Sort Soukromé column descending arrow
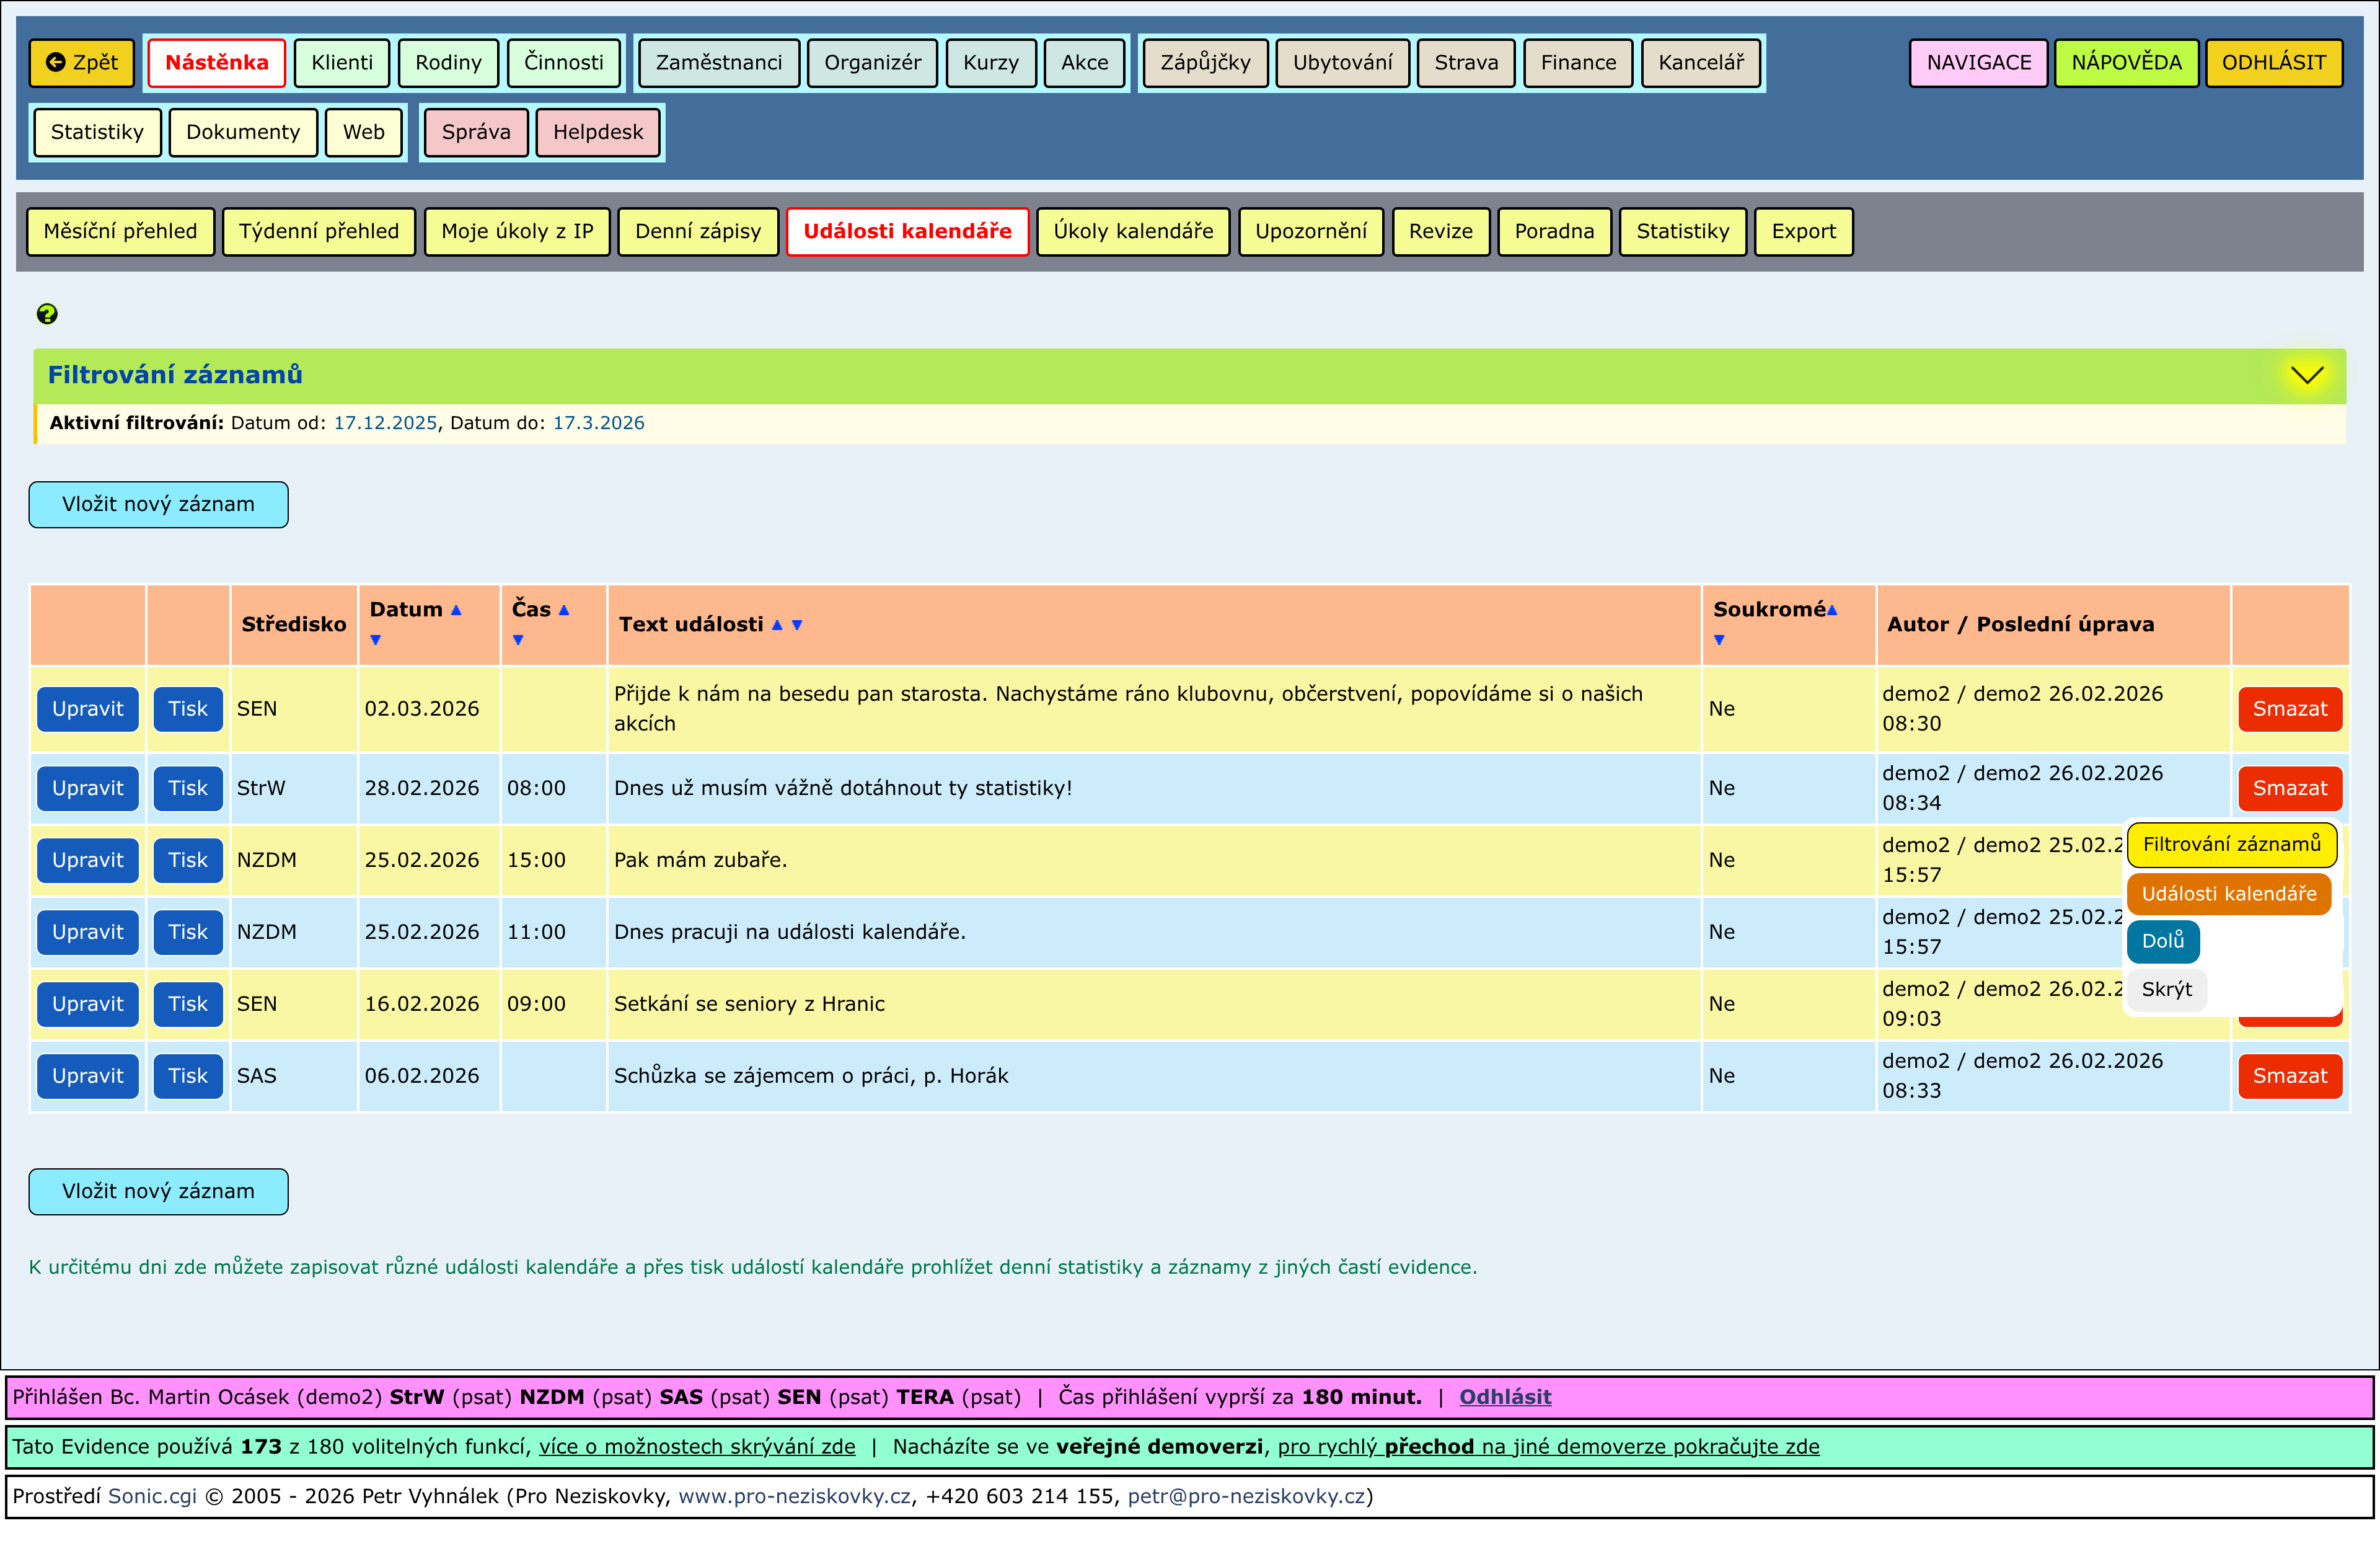 pos(1719,641)
